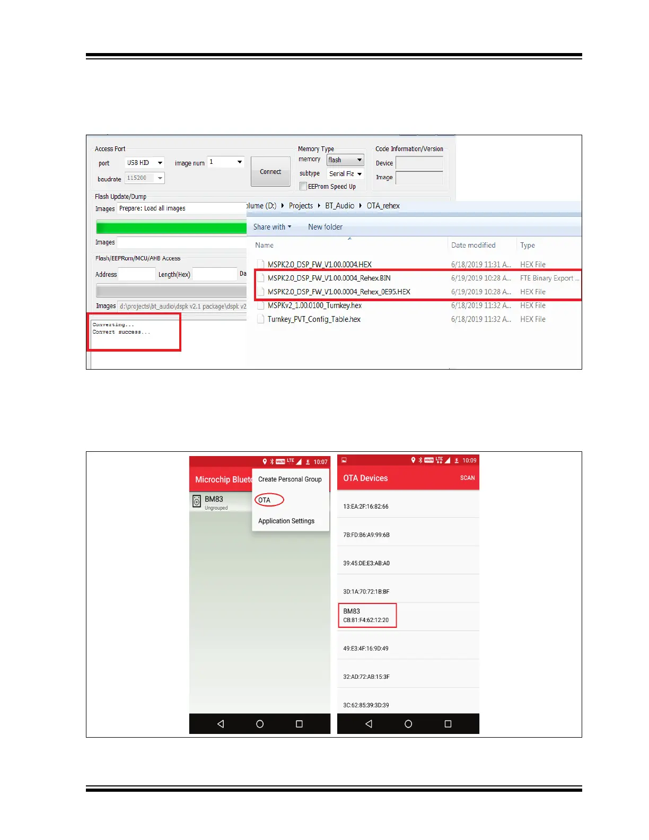Select MSPK2.0_DSP_FW_V1.00.0004_Rehex_0E95.HEX file
Image resolution: width=649 pixels, height=840 pixels.
click(x=339, y=292)
